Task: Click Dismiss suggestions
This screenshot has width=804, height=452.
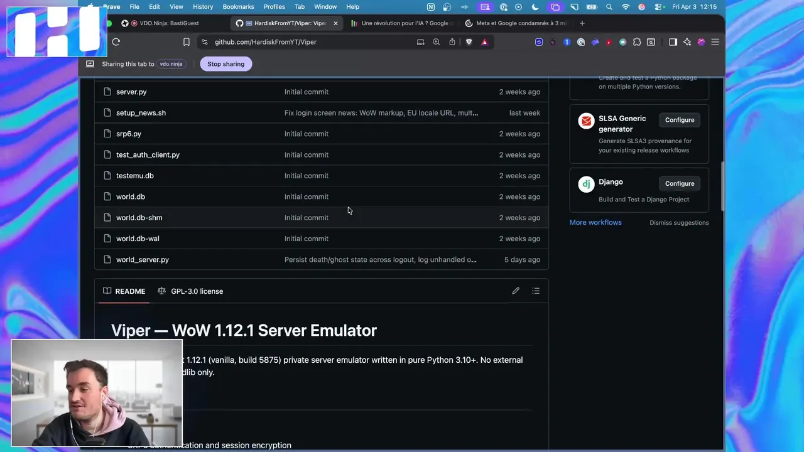Action: [679, 223]
